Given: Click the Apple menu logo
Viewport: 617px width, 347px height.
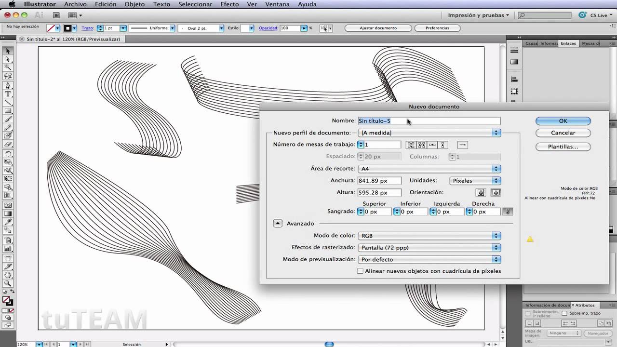Looking at the screenshot, I should 12,4.
